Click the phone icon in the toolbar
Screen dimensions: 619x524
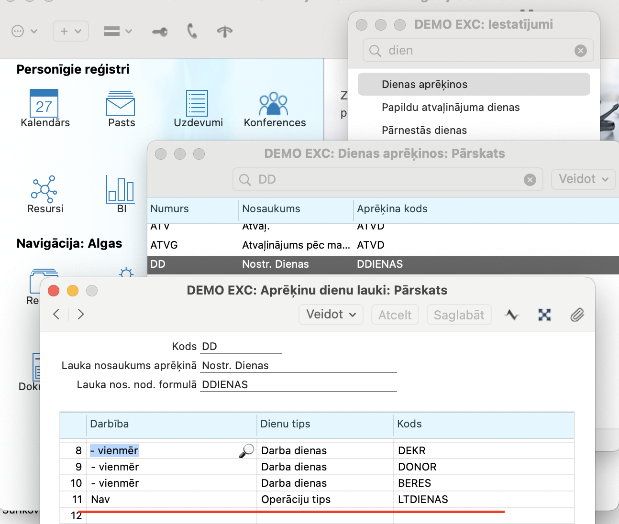coord(192,32)
